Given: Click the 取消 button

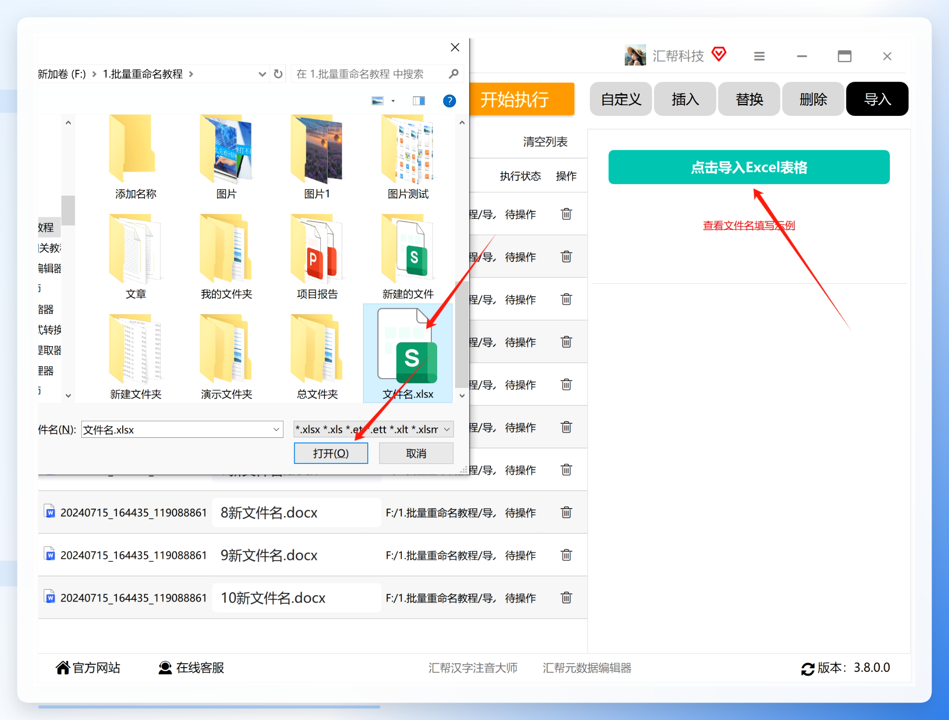Looking at the screenshot, I should click(416, 453).
